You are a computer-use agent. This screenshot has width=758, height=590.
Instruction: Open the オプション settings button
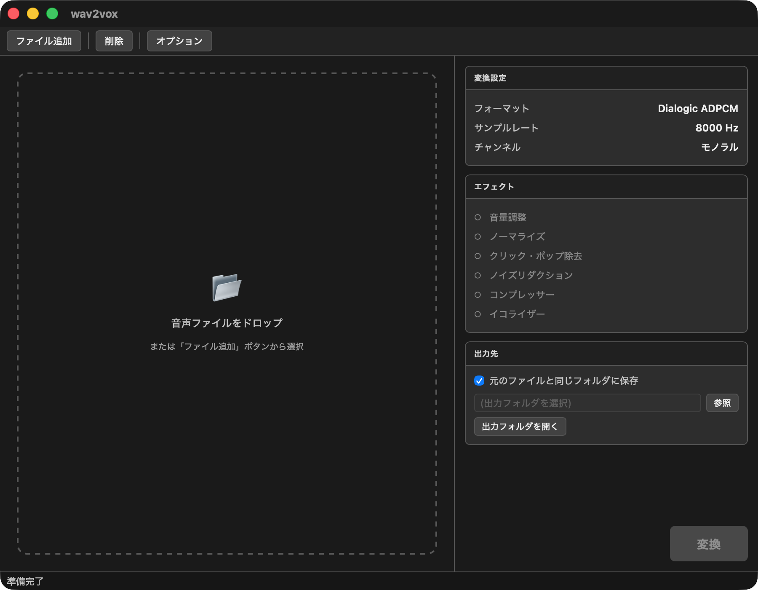pyautogui.click(x=179, y=41)
